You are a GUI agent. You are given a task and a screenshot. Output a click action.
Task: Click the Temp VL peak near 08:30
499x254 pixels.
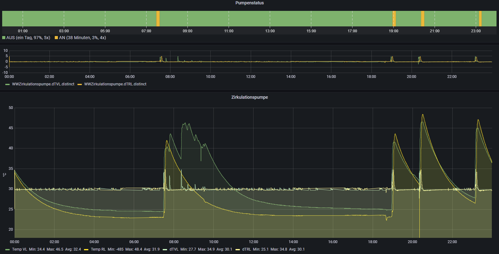pyautogui.click(x=185, y=123)
